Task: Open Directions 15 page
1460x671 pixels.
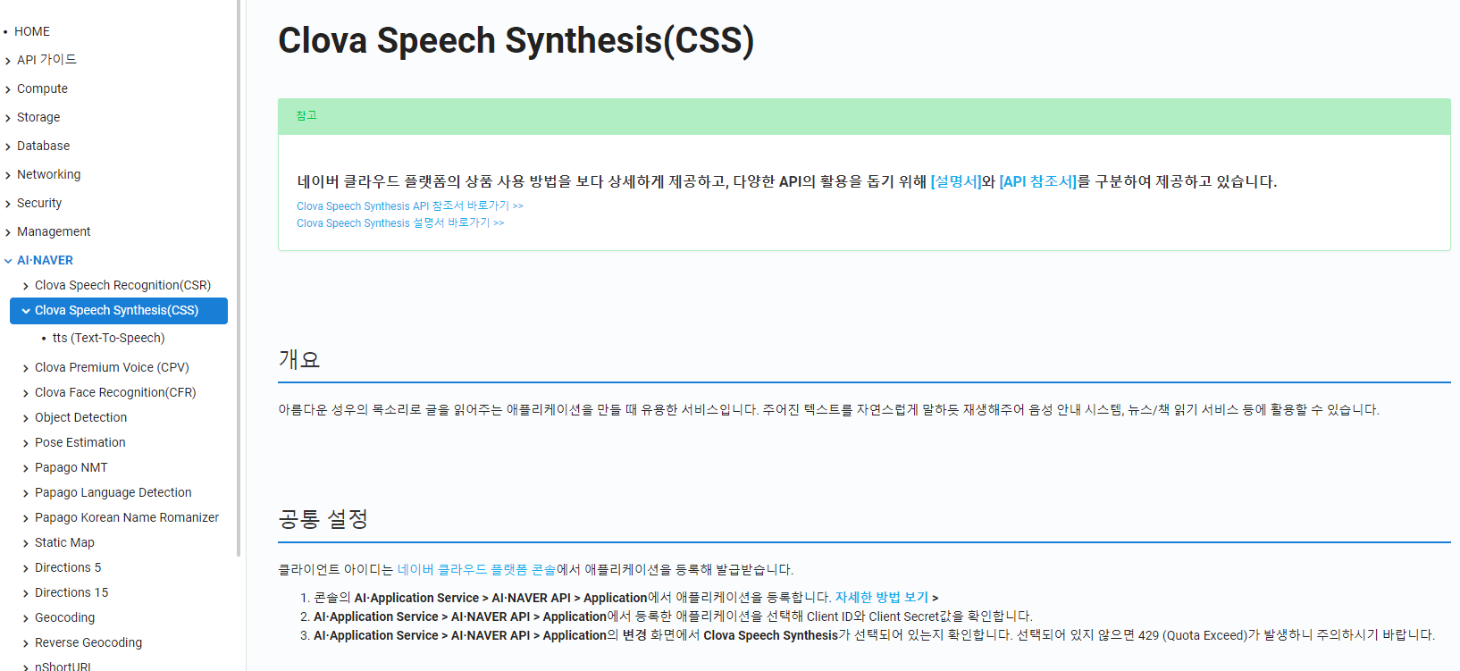Action: click(71, 592)
